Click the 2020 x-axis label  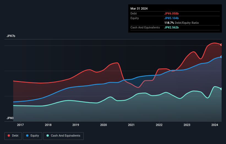104,125
